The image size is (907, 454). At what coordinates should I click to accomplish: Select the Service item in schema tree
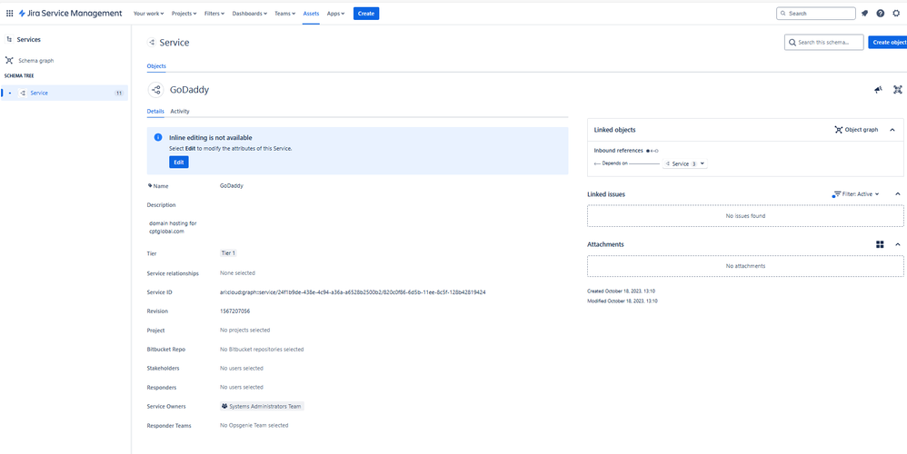(x=65, y=93)
